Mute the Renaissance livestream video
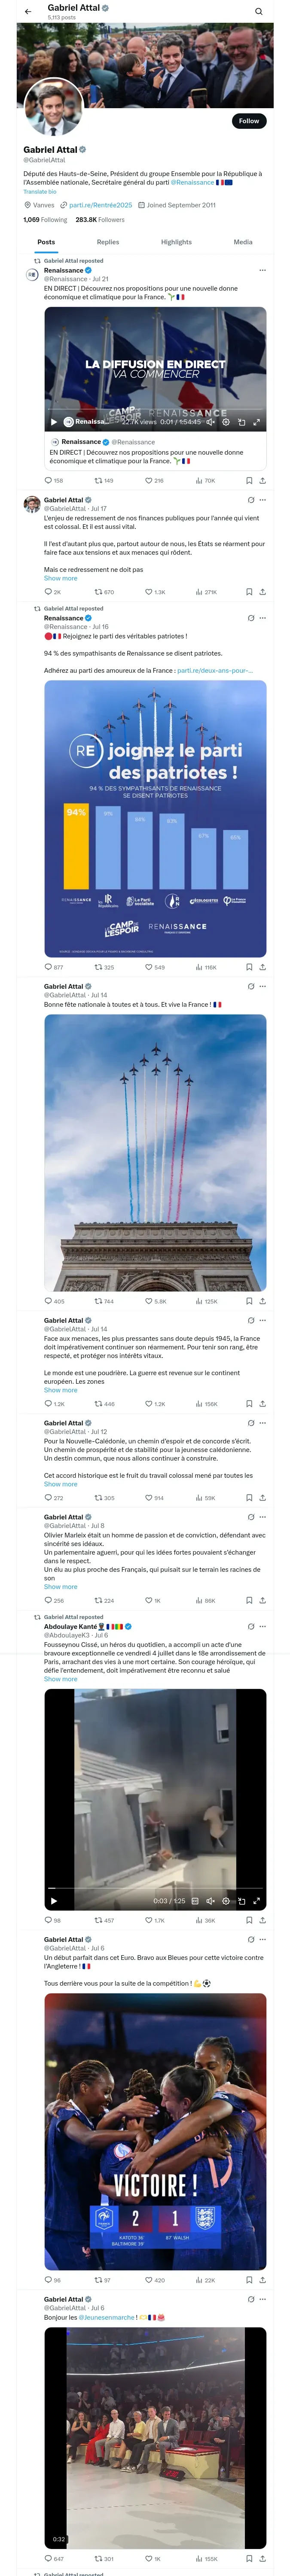290x2576 pixels. point(211,422)
